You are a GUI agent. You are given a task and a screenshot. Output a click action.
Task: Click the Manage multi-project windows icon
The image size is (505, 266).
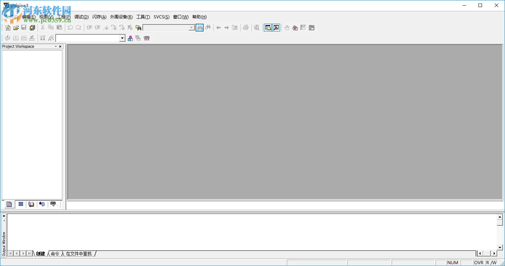point(138,38)
